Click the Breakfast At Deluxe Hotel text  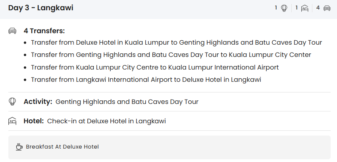62,147
